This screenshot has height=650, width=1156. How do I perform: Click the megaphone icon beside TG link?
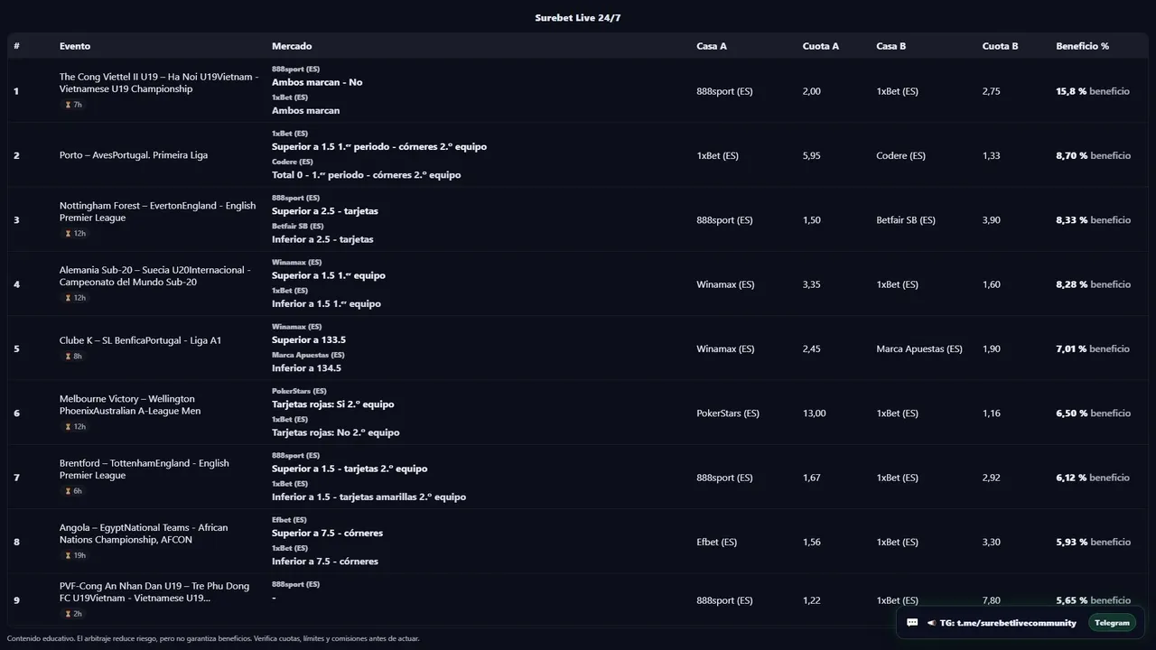[930, 623]
